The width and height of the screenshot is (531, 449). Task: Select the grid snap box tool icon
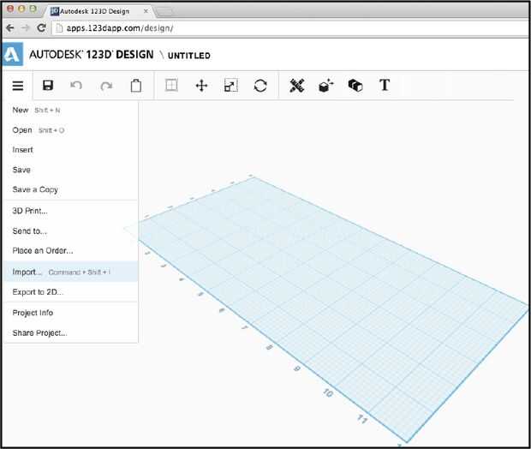[x=171, y=85]
